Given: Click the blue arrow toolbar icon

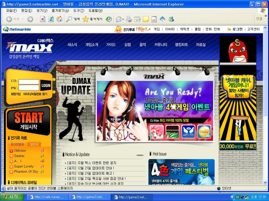Looking at the screenshot, I should coord(162,19).
